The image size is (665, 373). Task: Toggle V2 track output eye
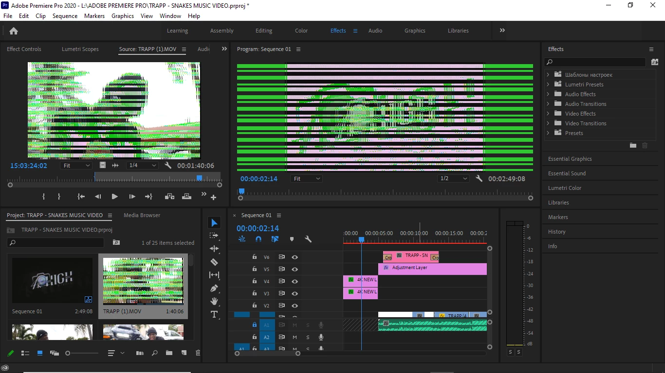coord(295,305)
